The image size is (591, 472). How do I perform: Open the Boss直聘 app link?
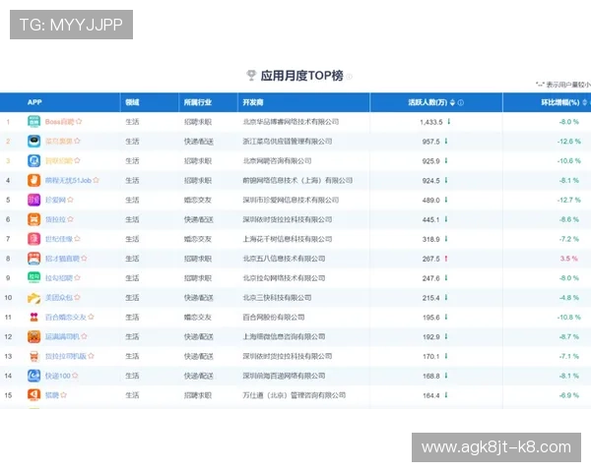59,122
